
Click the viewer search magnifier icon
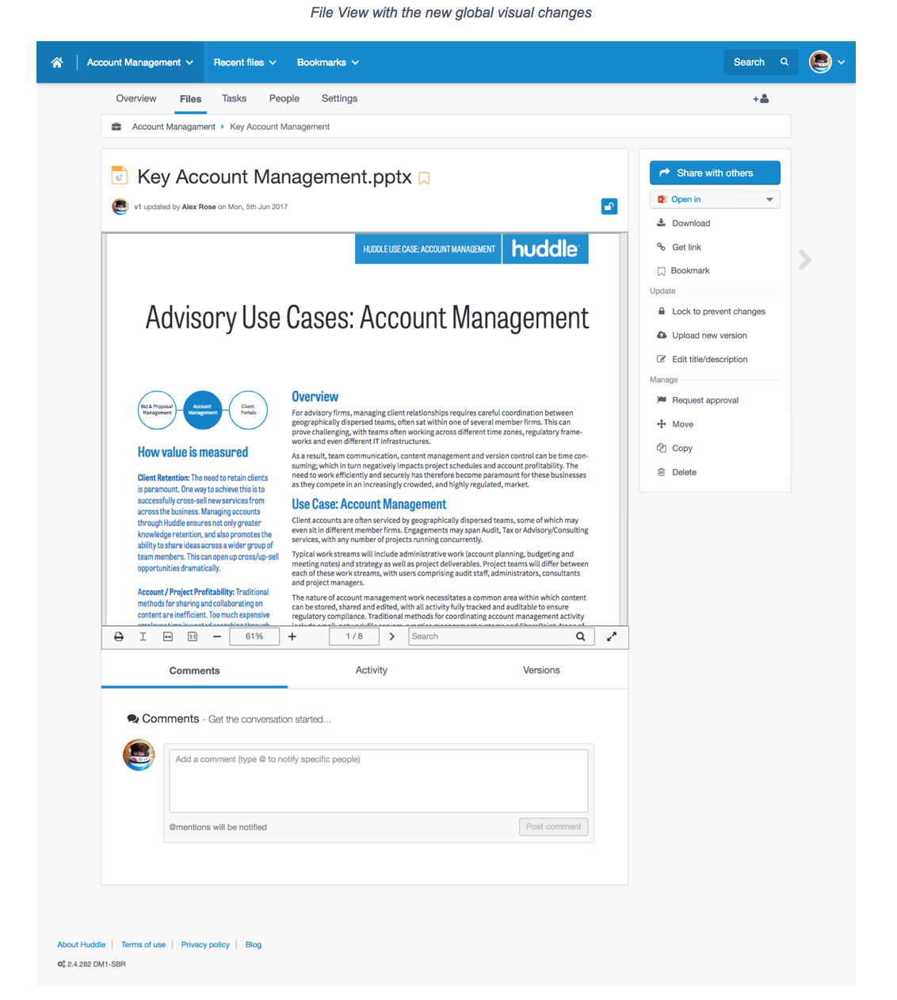click(581, 636)
